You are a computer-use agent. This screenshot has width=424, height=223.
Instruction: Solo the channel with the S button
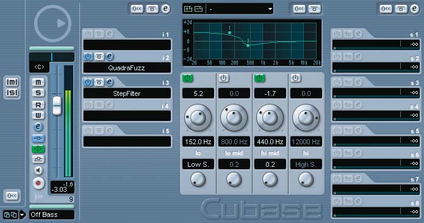click(x=38, y=93)
